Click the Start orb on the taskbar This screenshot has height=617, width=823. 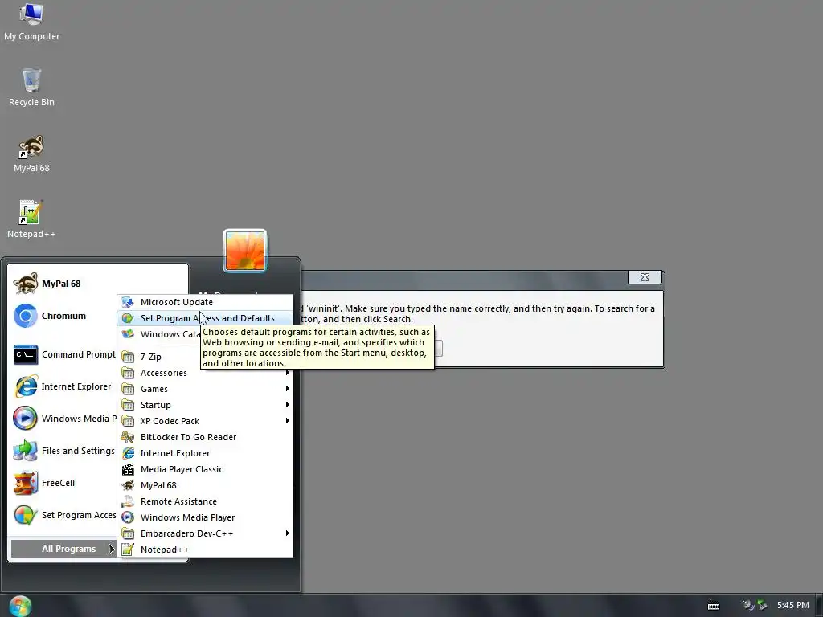tap(20, 606)
